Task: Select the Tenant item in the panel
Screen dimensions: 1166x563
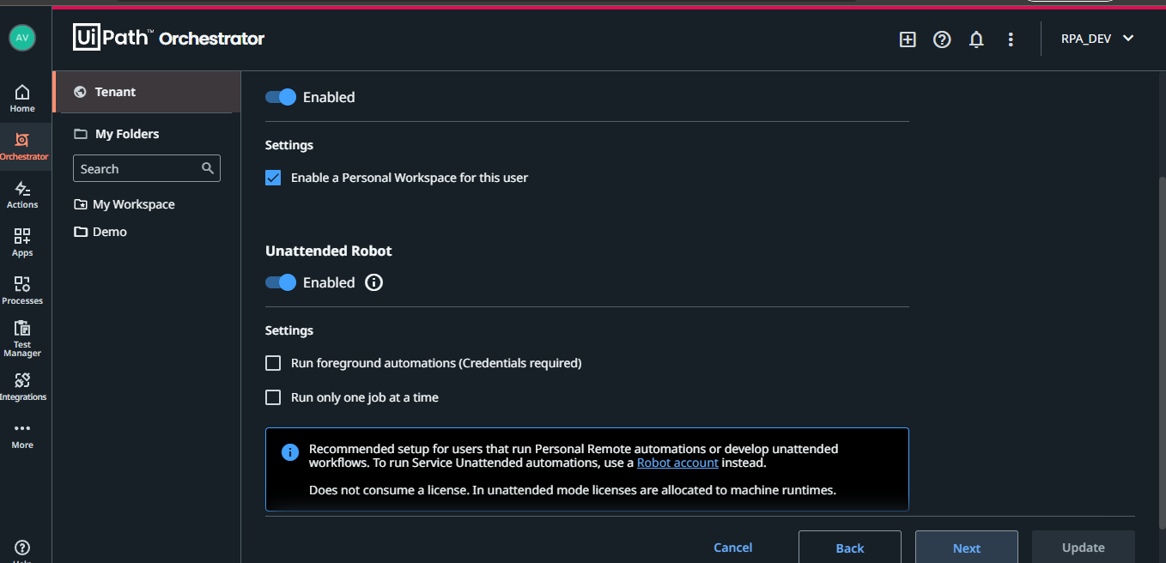Action: 147,92
